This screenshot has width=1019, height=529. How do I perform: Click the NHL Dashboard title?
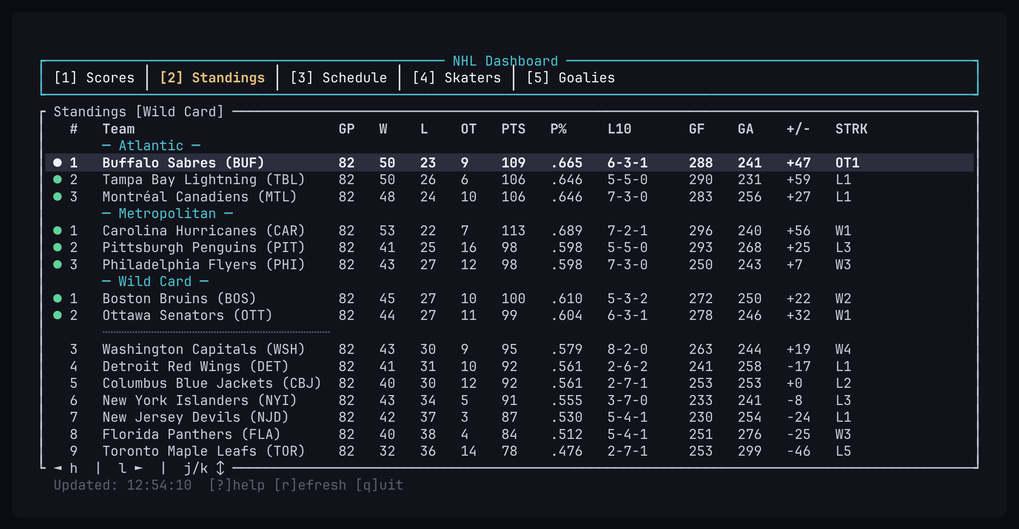pyautogui.click(x=505, y=61)
